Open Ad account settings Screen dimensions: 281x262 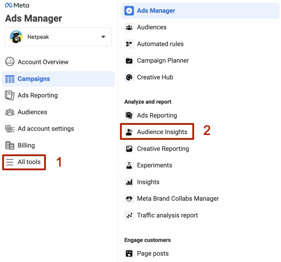[46, 129]
